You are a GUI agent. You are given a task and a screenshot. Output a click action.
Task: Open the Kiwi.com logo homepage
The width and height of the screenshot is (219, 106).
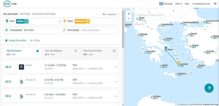[x=10, y=4]
